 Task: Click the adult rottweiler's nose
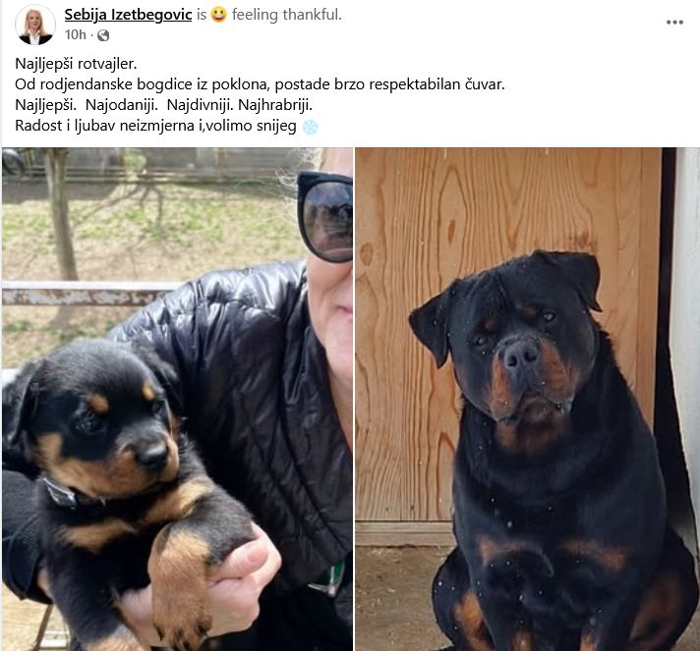point(520,354)
